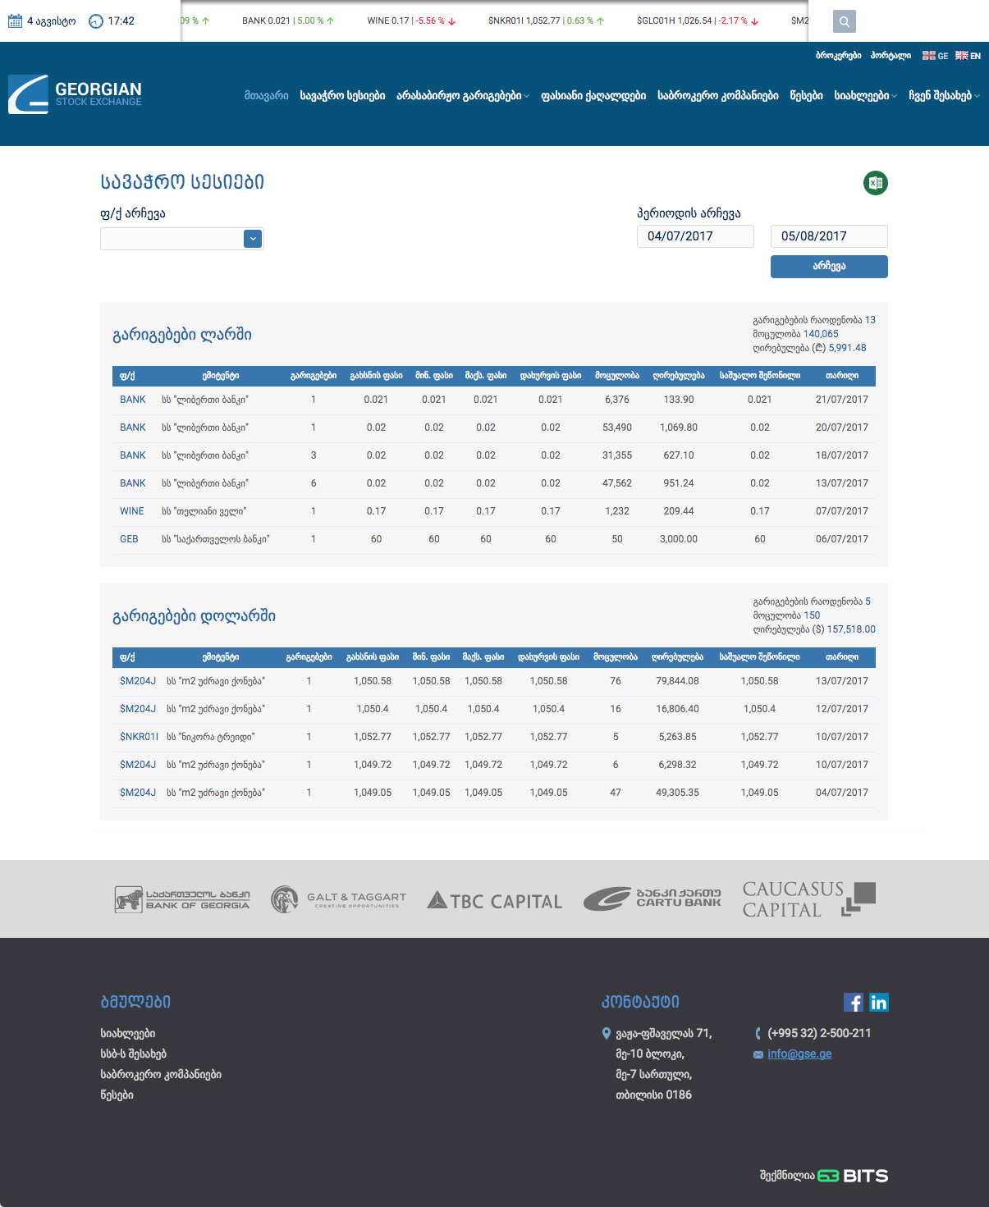Screen dimensions: 989x1207
Task: Click the end date field 05/08/2017
Action: [828, 236]
